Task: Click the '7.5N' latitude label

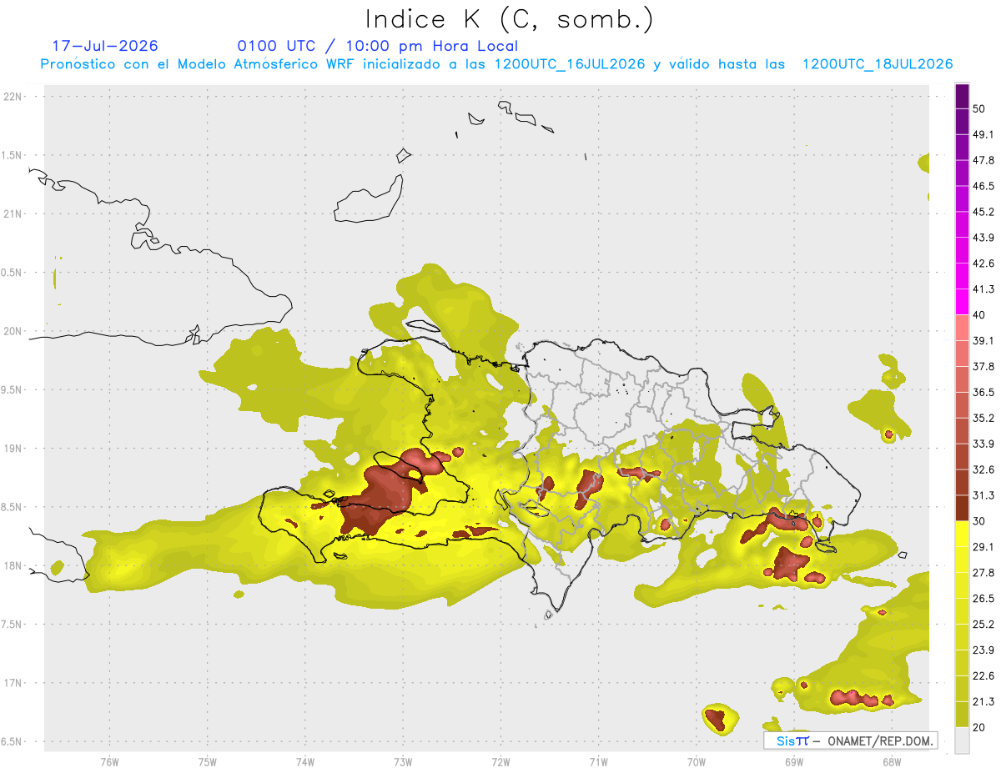Action: coord(13,625)
